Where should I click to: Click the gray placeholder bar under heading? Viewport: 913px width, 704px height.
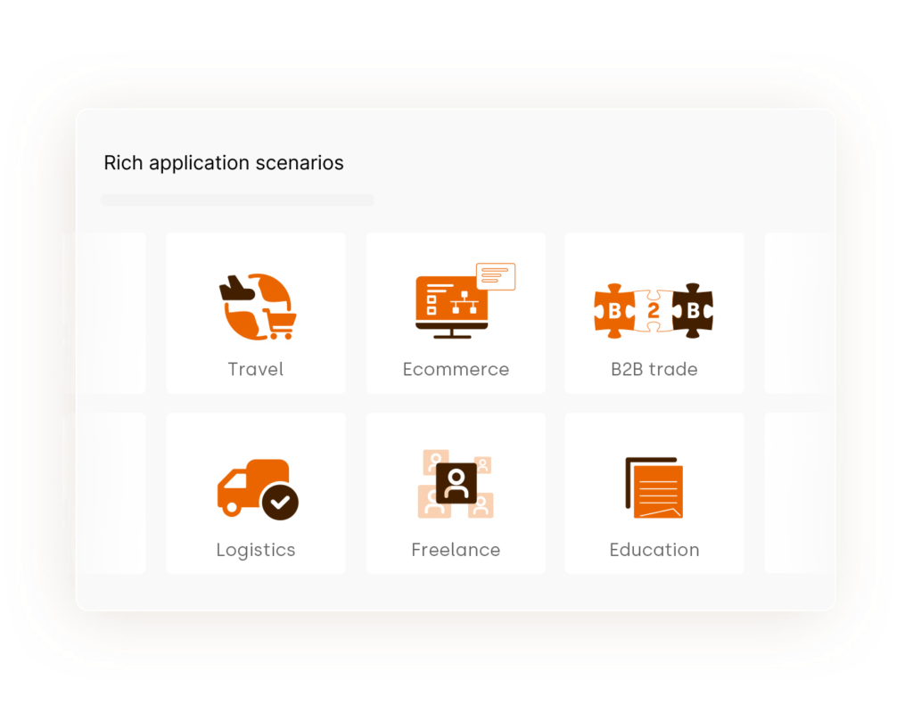click(237, 201)
